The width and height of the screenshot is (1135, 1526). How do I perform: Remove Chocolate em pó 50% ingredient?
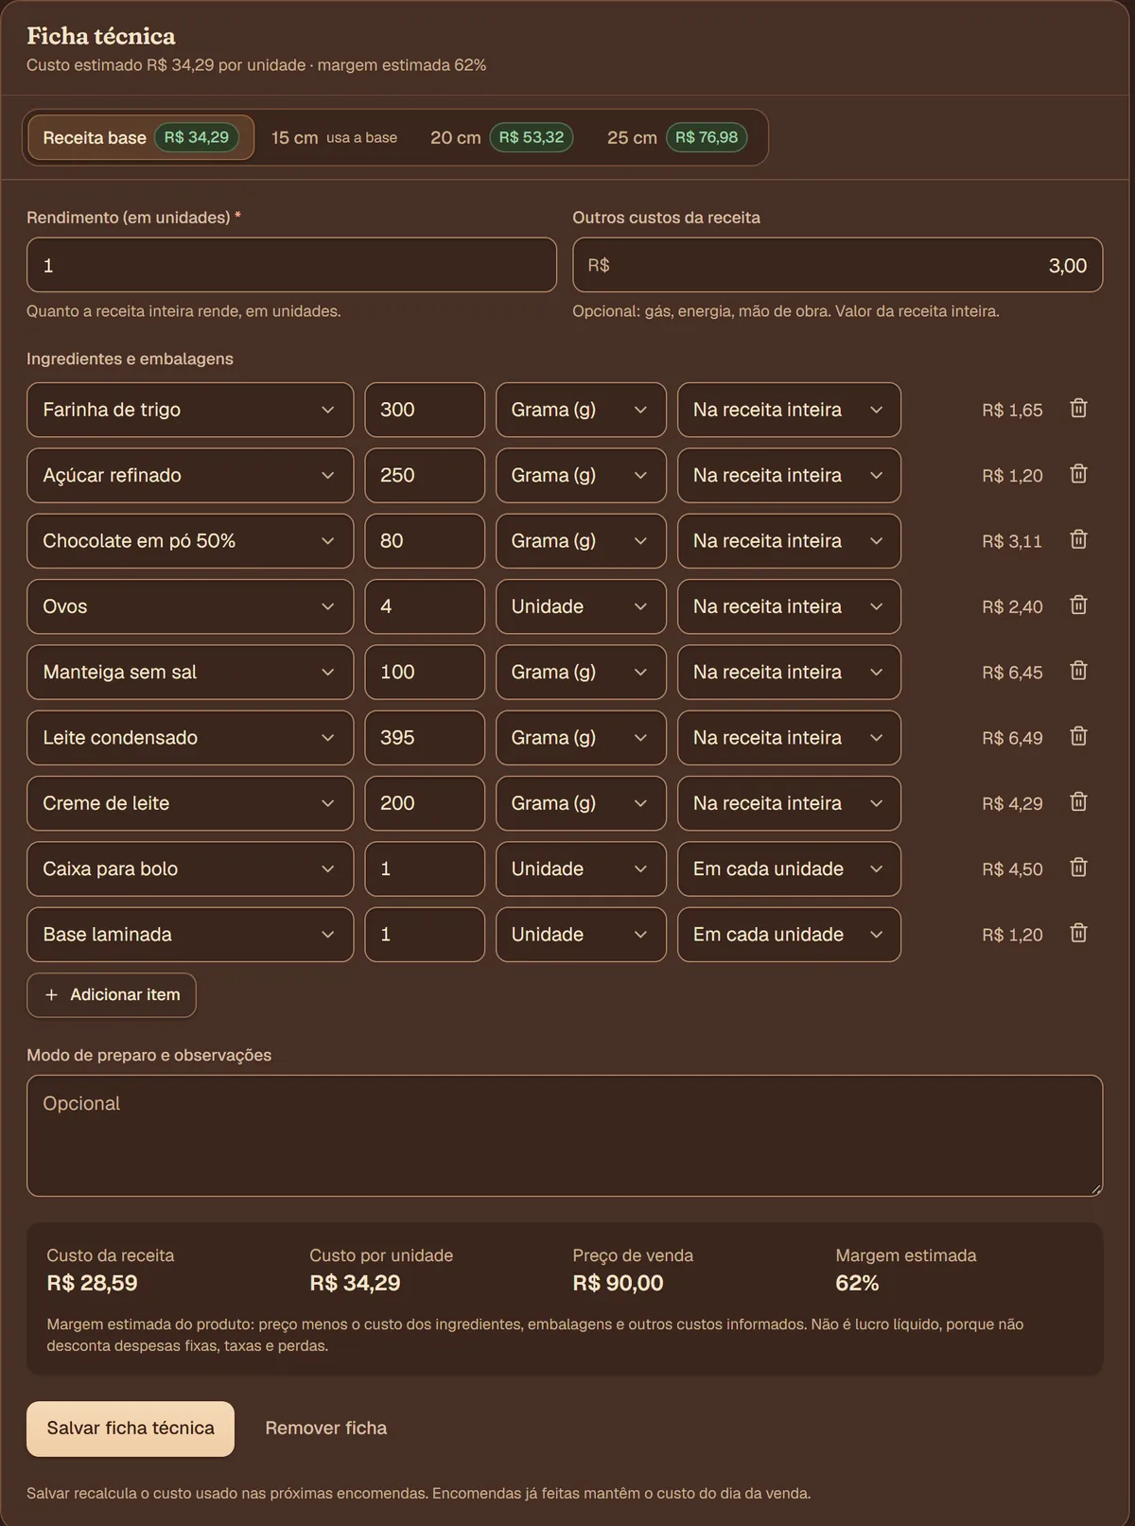tap(1078, 539)
